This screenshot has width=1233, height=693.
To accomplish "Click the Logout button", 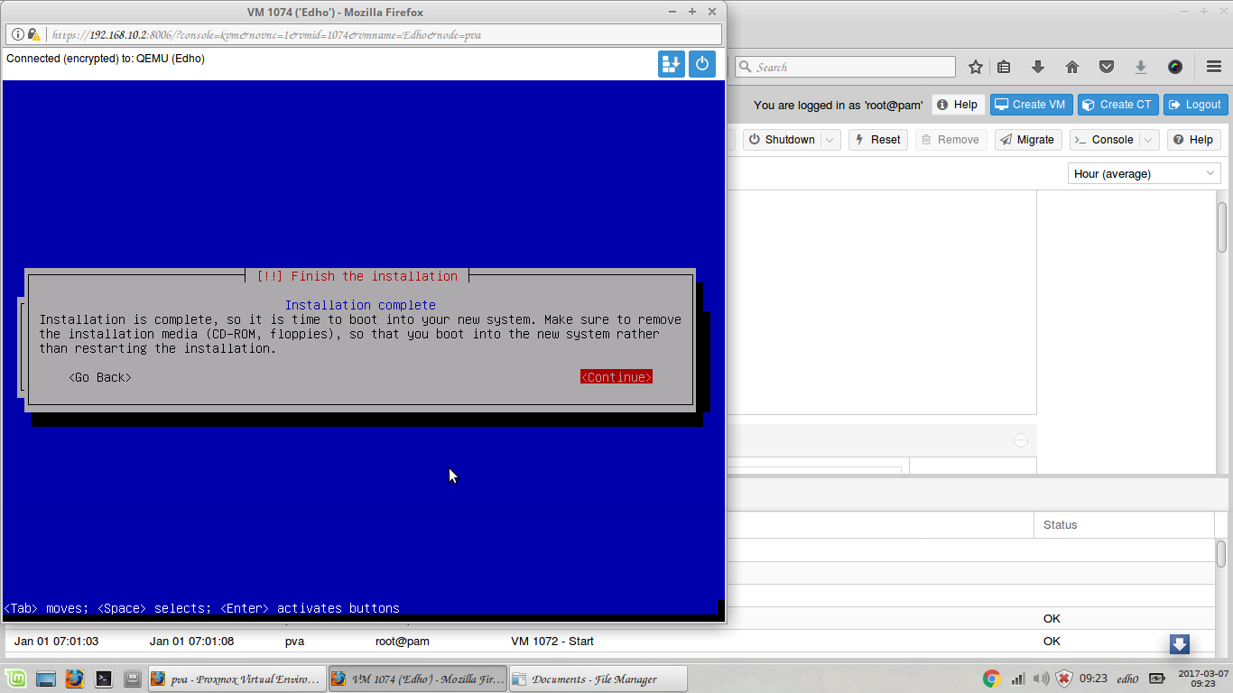I will tap(1195, 105).
